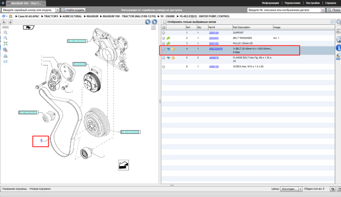Viewport: 341px width, 197px height.
Task: Open history dropdown next to back arrow
Action: click(7, 16)
